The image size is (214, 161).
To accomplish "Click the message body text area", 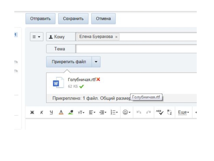I will tap(111, 124).
